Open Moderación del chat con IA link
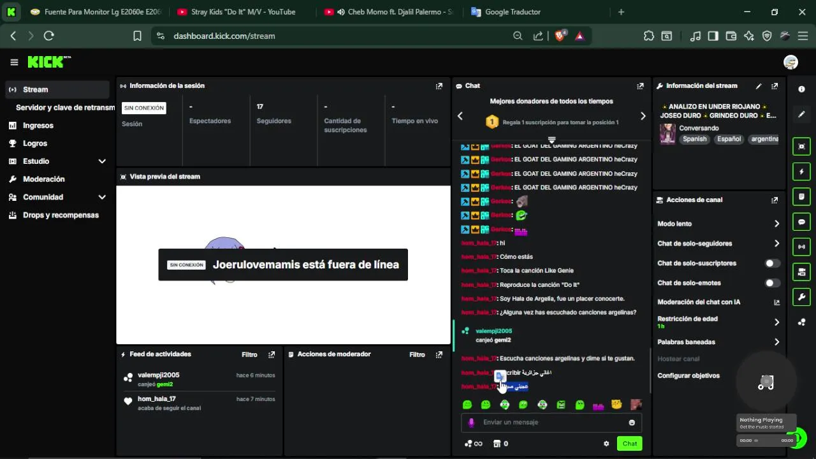The height and width of the screenshot is (459, 816). pyautogui.click(x=718, y=302)
